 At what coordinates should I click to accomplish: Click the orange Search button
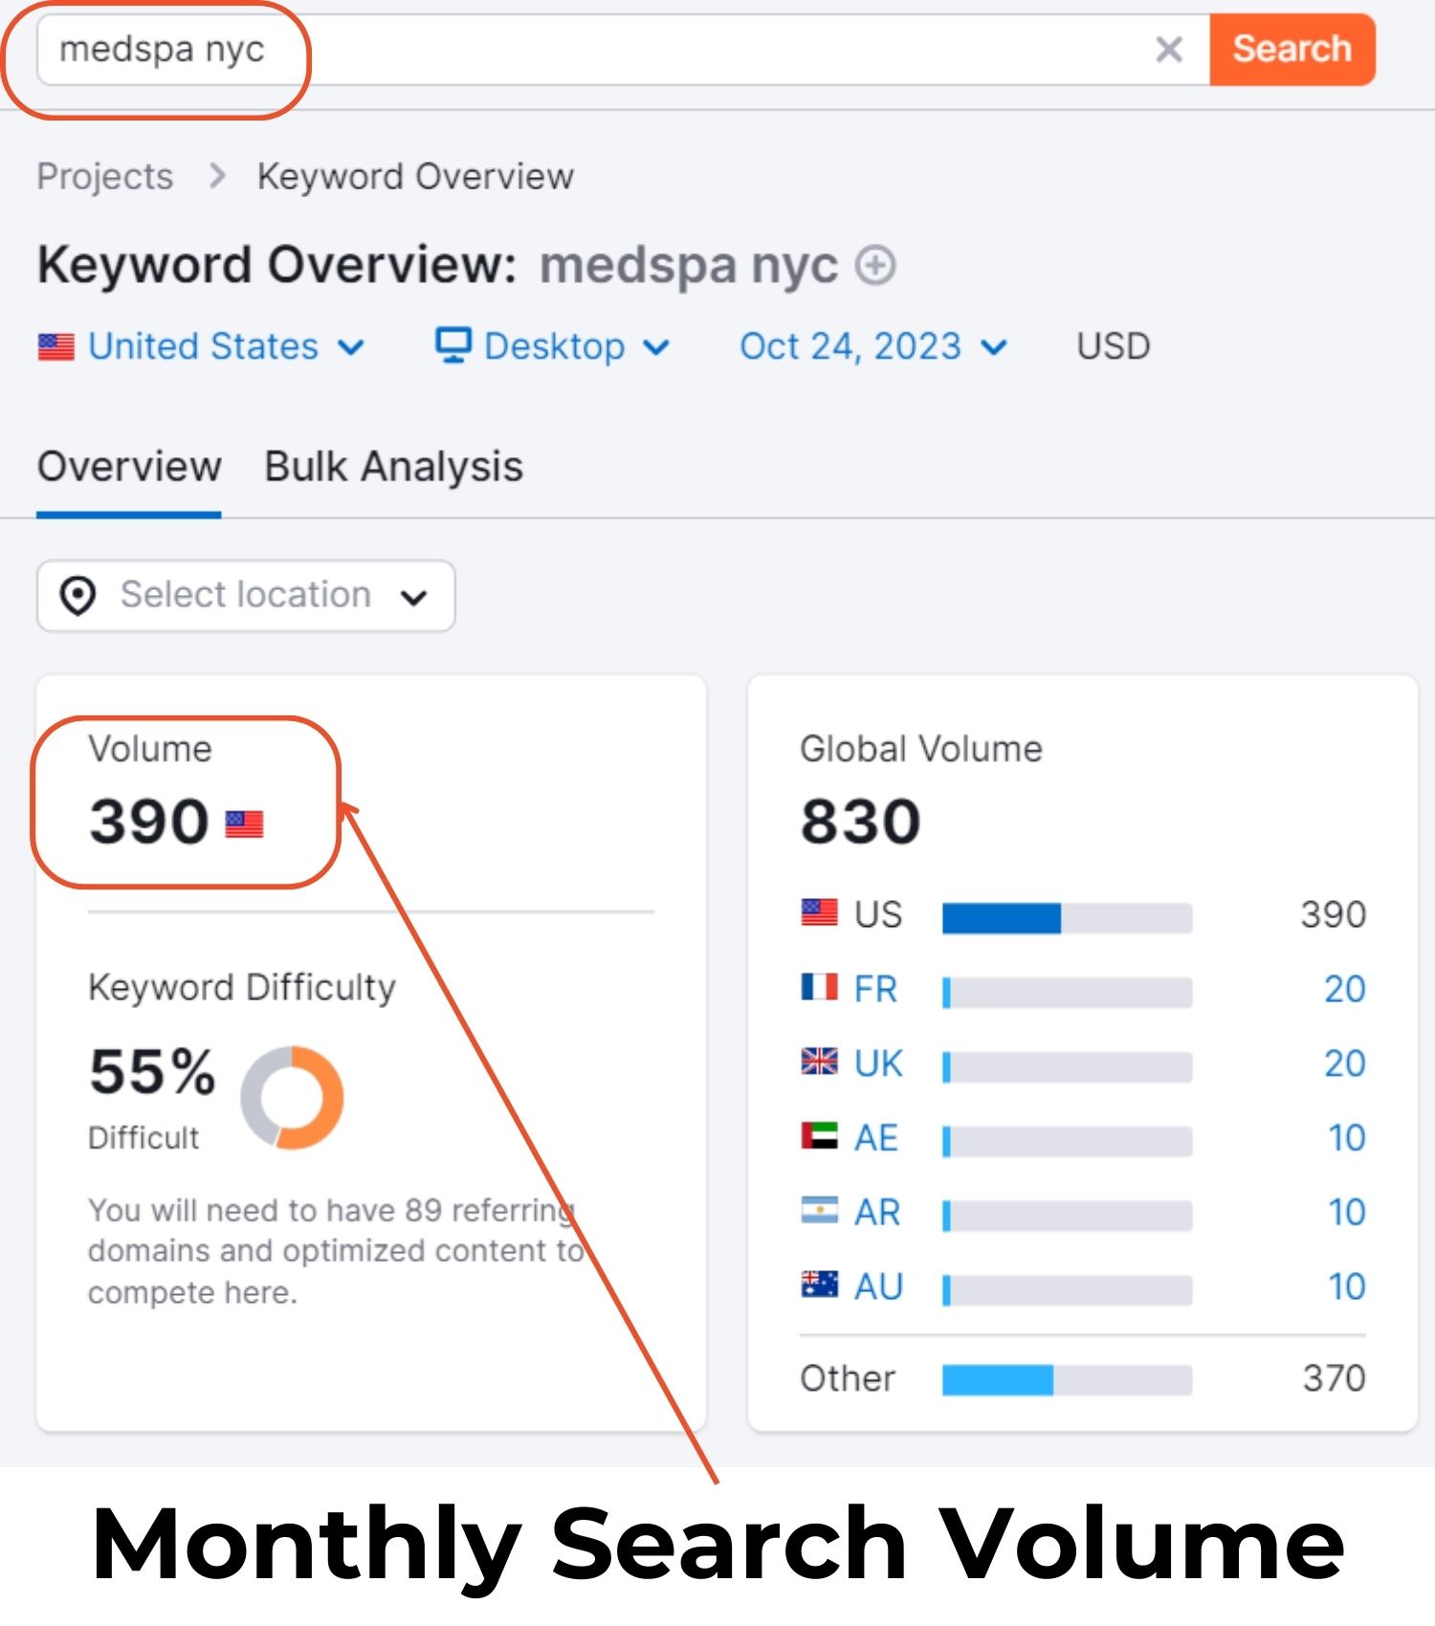[x=1291, y=50]
